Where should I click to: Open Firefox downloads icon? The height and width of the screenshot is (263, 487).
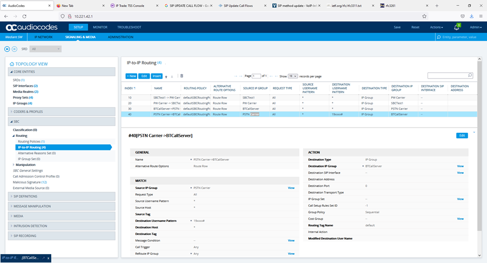click(x=471, y=16)
